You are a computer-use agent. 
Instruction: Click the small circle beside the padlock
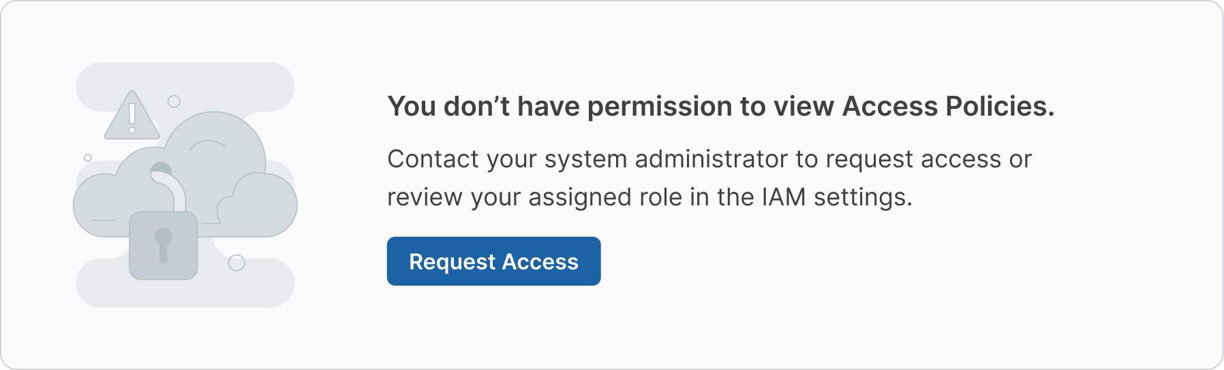coord(236,263)
